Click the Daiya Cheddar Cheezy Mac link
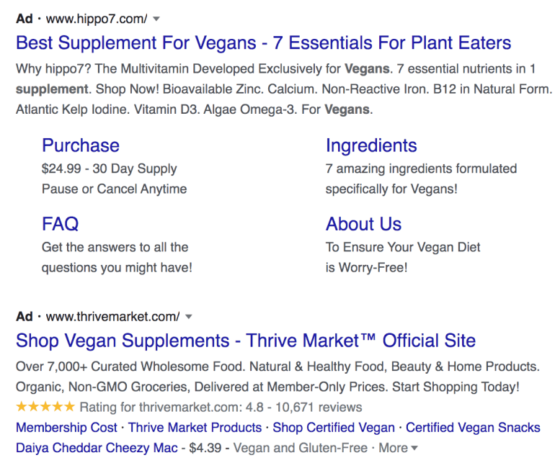555x468 pixels. pyautogui.click(x=97, y=448)
